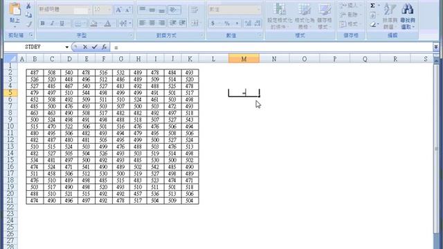Click the Paste clipboard icon
The image size is (443, 249).
point(15,10)
